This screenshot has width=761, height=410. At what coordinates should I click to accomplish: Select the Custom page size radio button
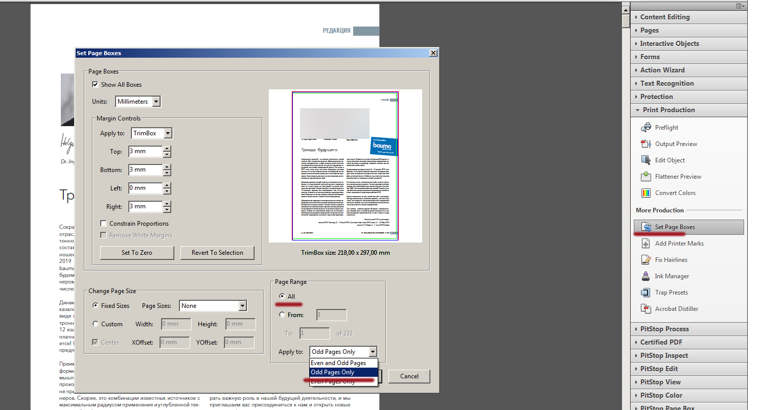96,324
